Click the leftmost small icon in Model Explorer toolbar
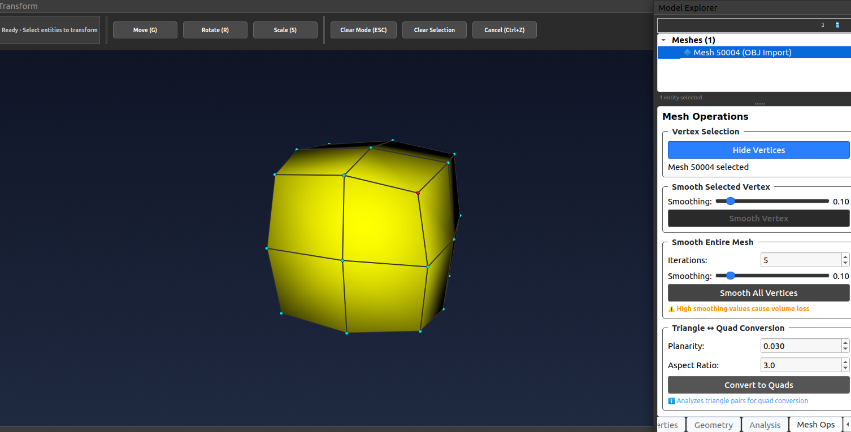This screenshot has height=432, width=851. [x=823, y=25]
